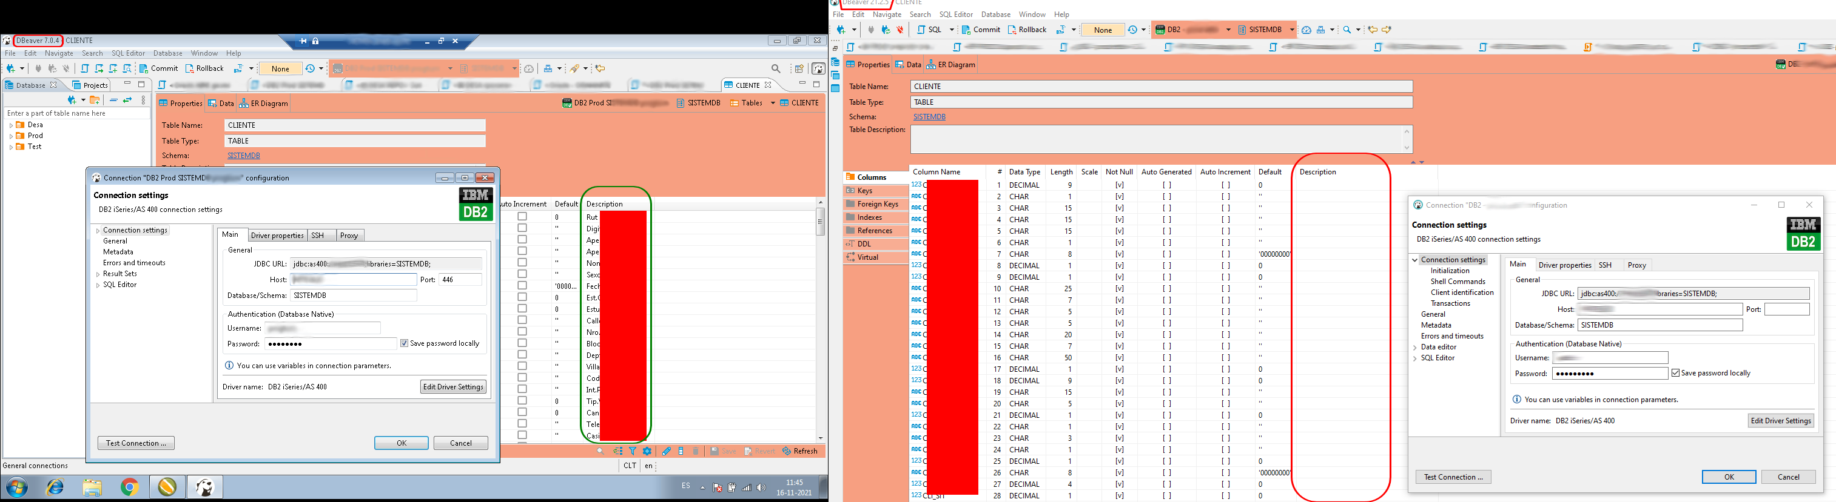This screenshot has width=1836, height=502.
Task: Open the dashboard gauge icon in DBeaver 7.0.4 toolbar
Action: point(530,69)
